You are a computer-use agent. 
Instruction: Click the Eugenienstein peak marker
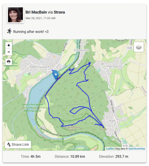click(x=72, y=125)
